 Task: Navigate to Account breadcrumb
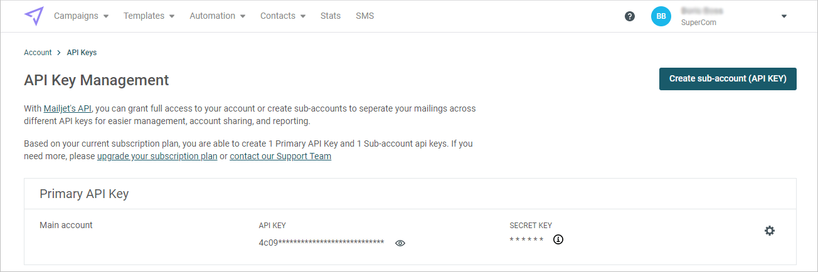[38, 53]
